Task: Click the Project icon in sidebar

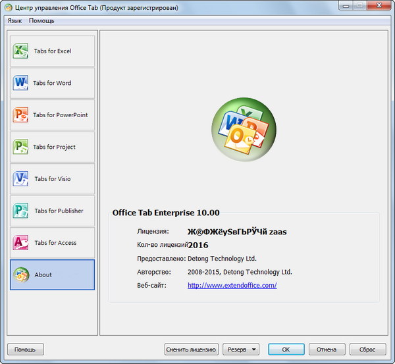Action: point(20,147)
